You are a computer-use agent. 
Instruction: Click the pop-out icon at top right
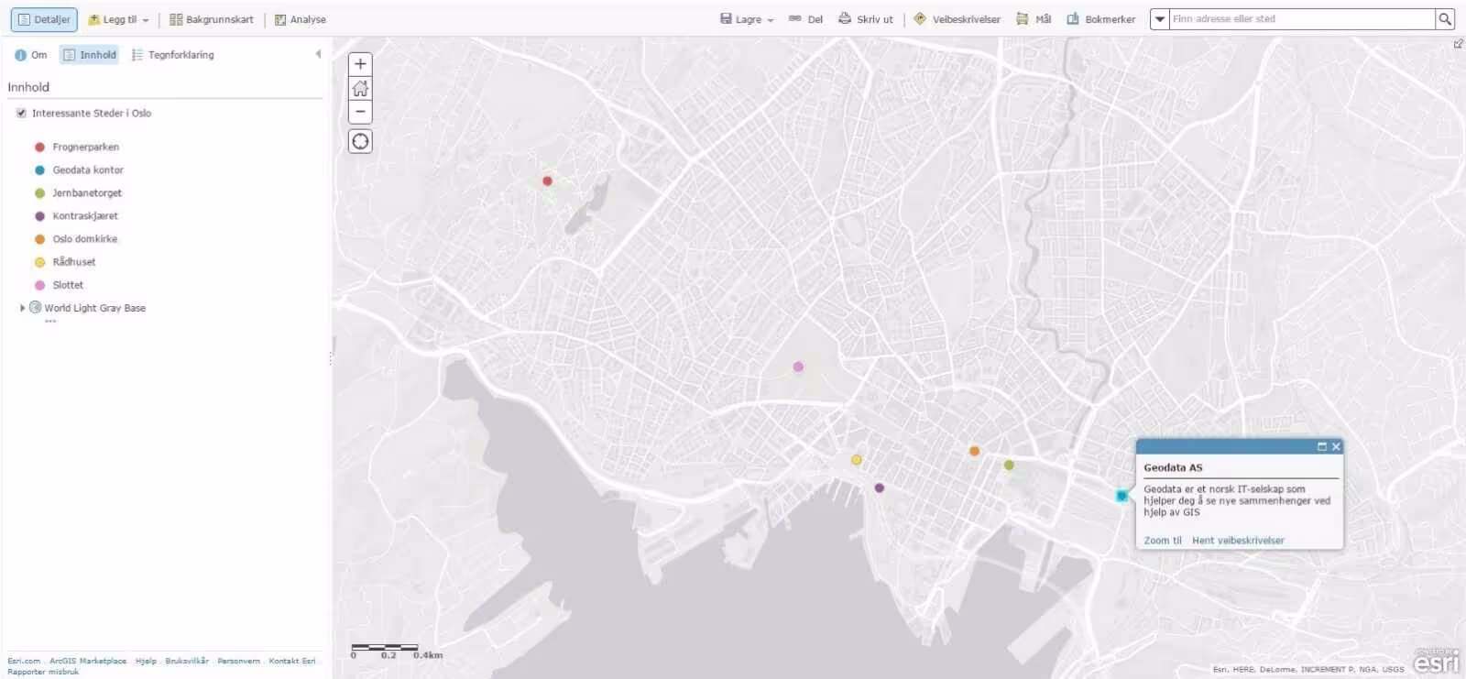[x=1458, y=44]
